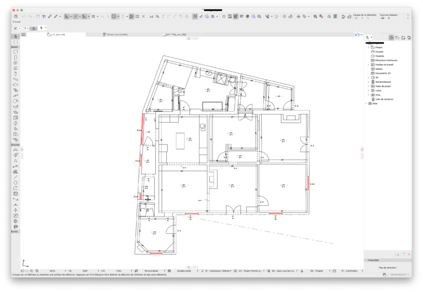Image resolution: width=423 pixels, height=292 pixels.
Task: Click the Navigator pop-up button with arrow
Action: tap(368, 37)
